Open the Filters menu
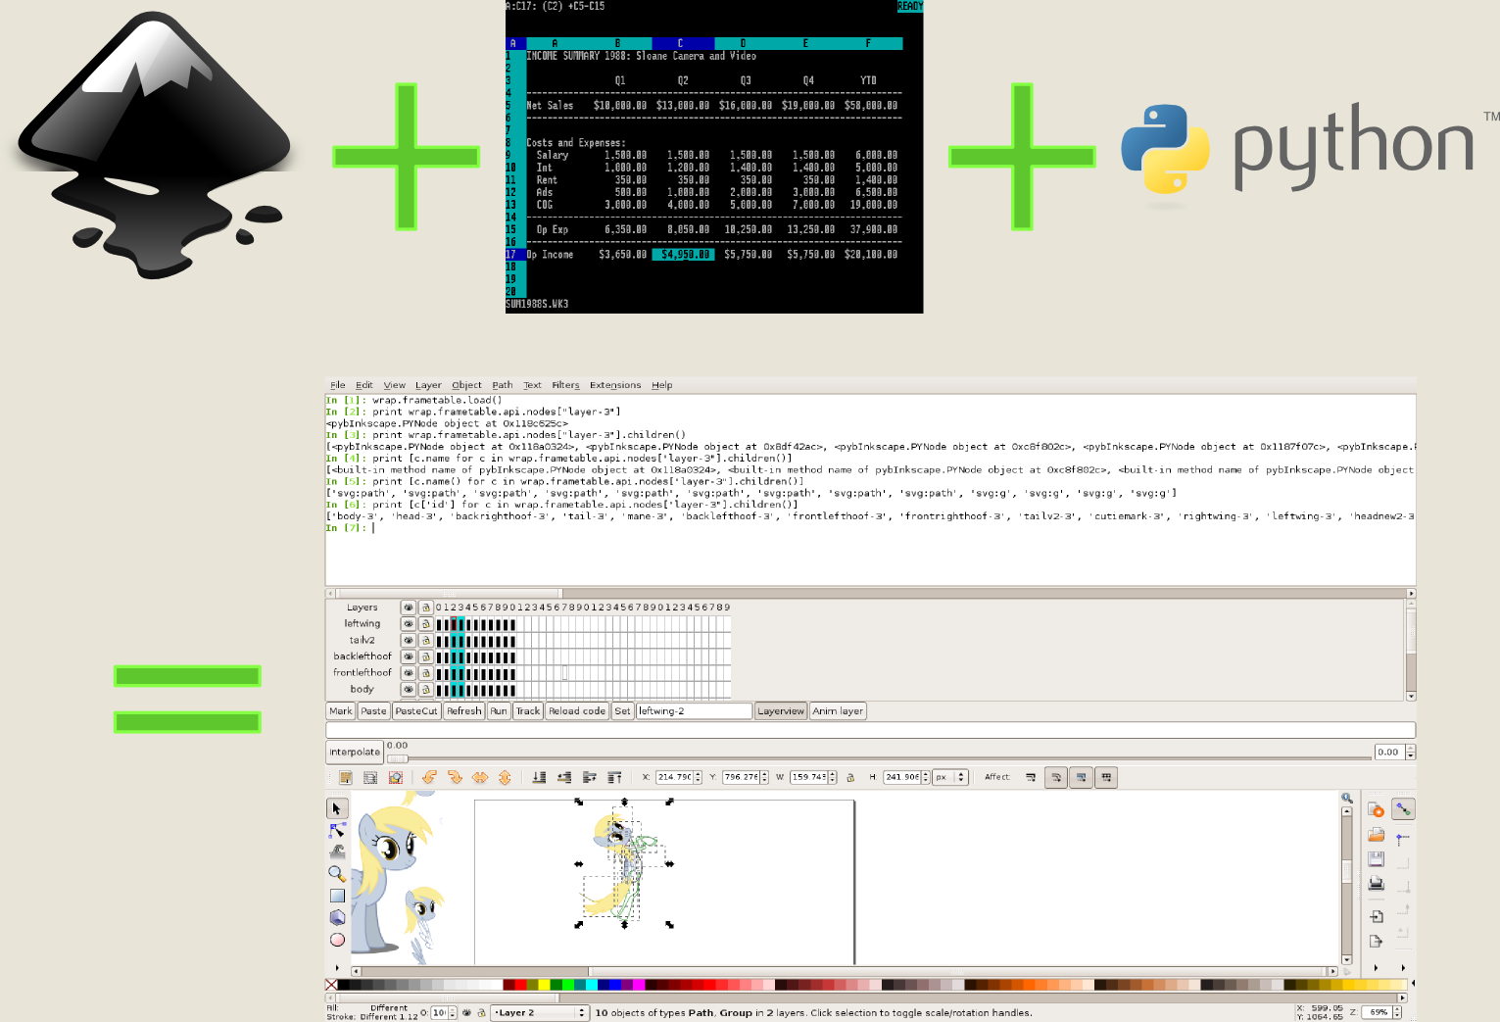 click(x=565, y=385)
